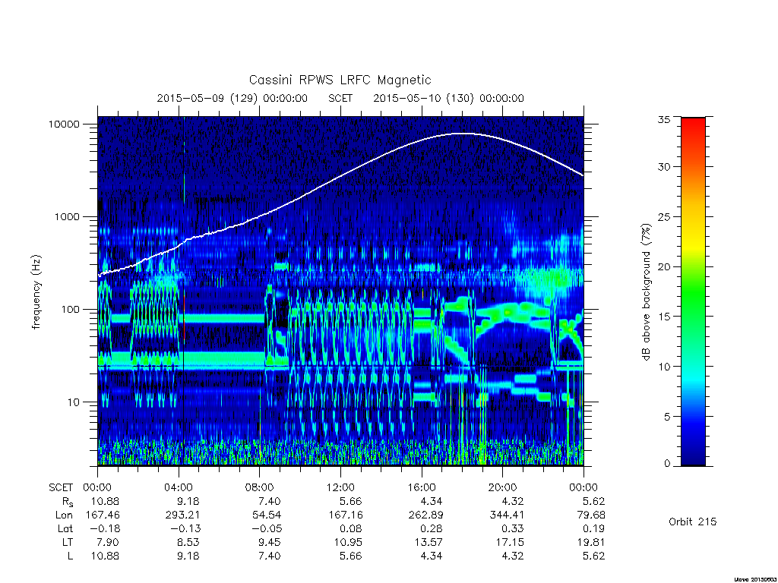Click the color bar gradient scale
Viewport: 778px width, 583px height.
[x=693, y=291]
